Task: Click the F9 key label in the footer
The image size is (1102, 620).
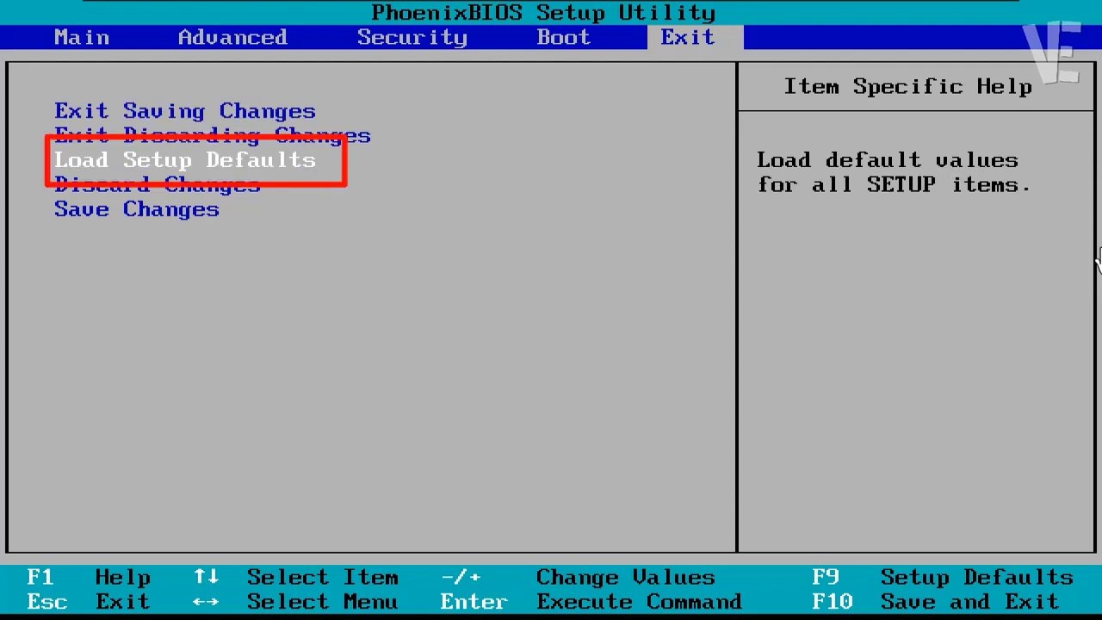Action: [x=826, y=577]
